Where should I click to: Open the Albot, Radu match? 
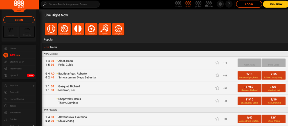tap(66, 61)
